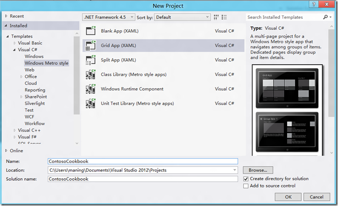This screenshot has width=338, height=206.
Task: Expand the Visual F# node
Action: (15, 137)
